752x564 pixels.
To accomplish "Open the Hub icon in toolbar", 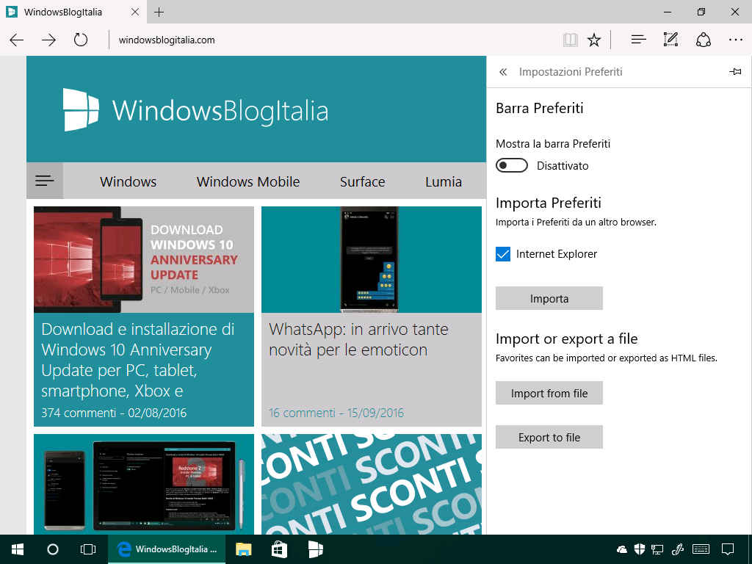I will coord(638,40).
